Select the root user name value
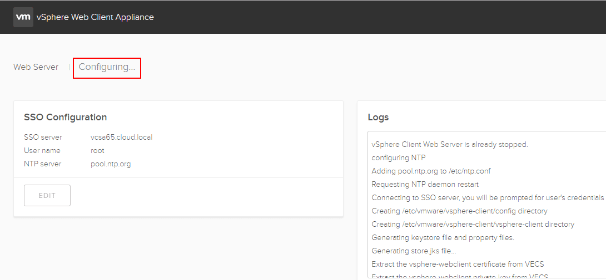Image resolution: width=606 pixels, height=280 pixels. coord(97,150)
